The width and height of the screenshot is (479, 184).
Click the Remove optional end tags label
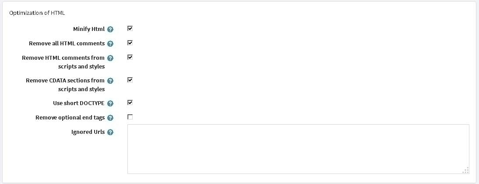(x=70, y=118)
